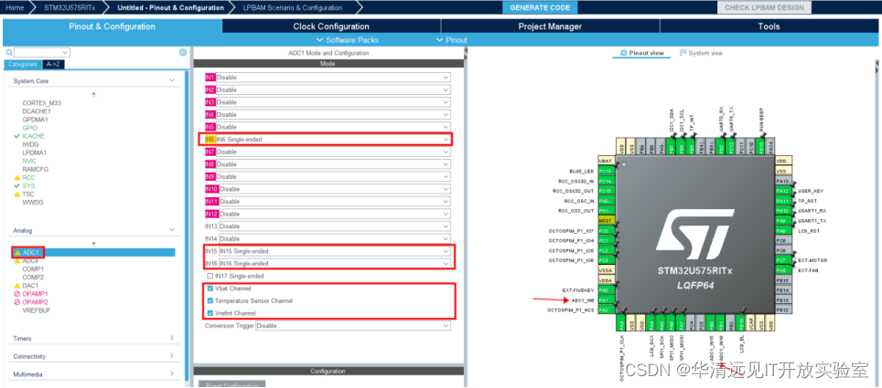
Task: Select CORTEX_M33 under System Core
Action: (x=40, y=103)
